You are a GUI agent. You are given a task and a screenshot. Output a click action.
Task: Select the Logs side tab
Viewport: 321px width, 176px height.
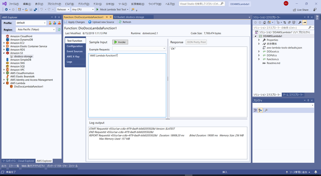pos(75,62)
